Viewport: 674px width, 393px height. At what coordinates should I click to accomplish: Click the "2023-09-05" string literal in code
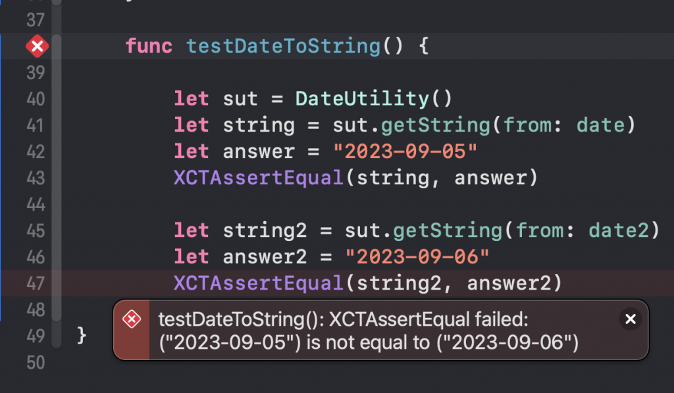[x=405, y=151]
